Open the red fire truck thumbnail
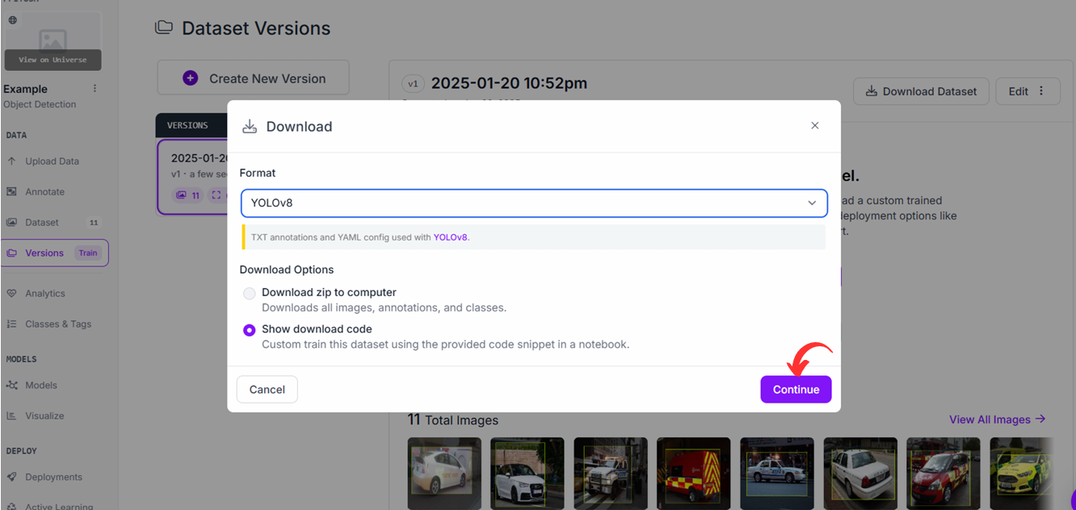 [x=693, y=474]
